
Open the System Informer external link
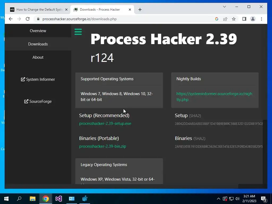coord(38,79)
